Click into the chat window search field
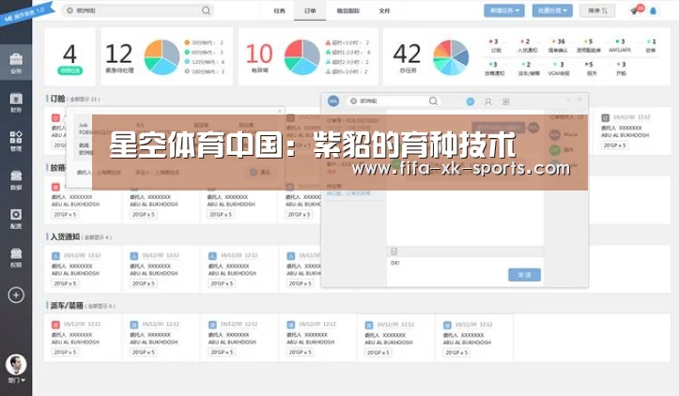Image resolution: width=679 pixels, height=396 pixels. 394,100
